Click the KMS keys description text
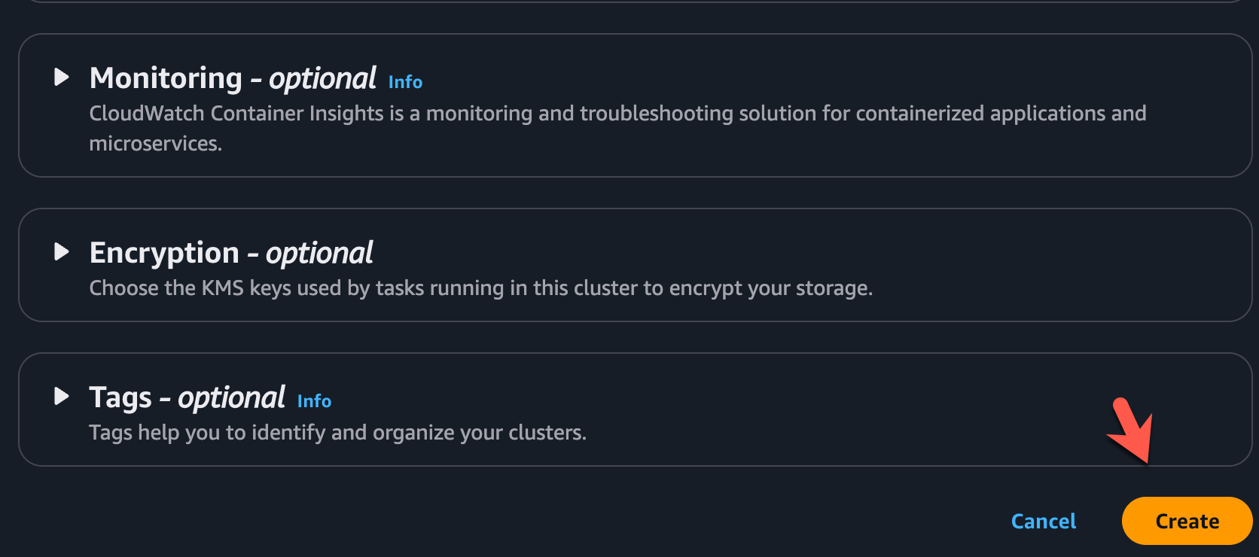1259x557 pixels. (480, 288)
